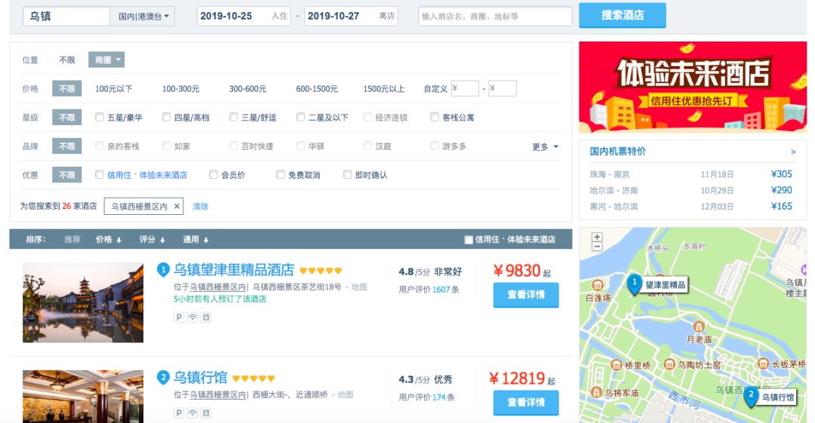Open 乌镇望津里精品酒店 title link
This screenshot has width=815, height=423.
pyautogui.click(x=234, y=270)
